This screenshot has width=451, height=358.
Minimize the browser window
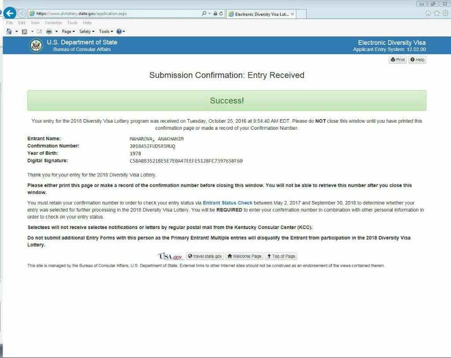click(x=421, y=4)
